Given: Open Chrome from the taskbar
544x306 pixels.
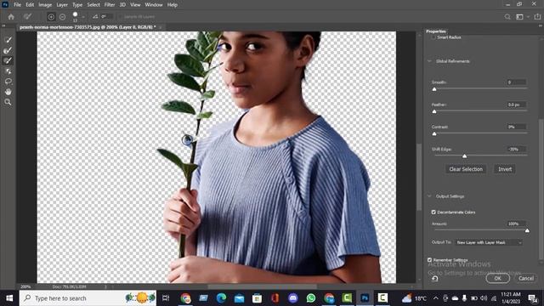Looking at the screenshot, I should coord(185,298).
